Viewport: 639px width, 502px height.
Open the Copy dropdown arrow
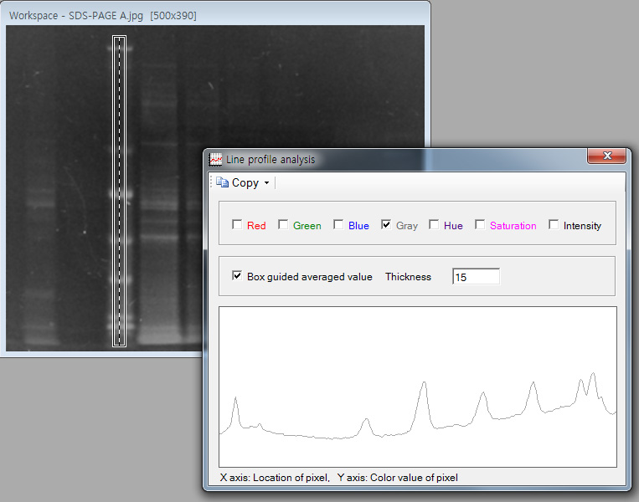[x=266, y=183]
